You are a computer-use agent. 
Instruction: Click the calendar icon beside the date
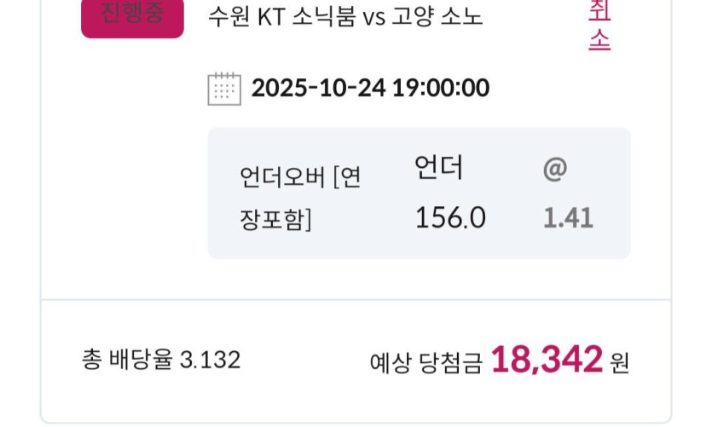pos(224,89)
